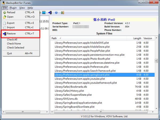Select Library/SpringBoard/applicationstate.plist row

(x=105, y=103)
